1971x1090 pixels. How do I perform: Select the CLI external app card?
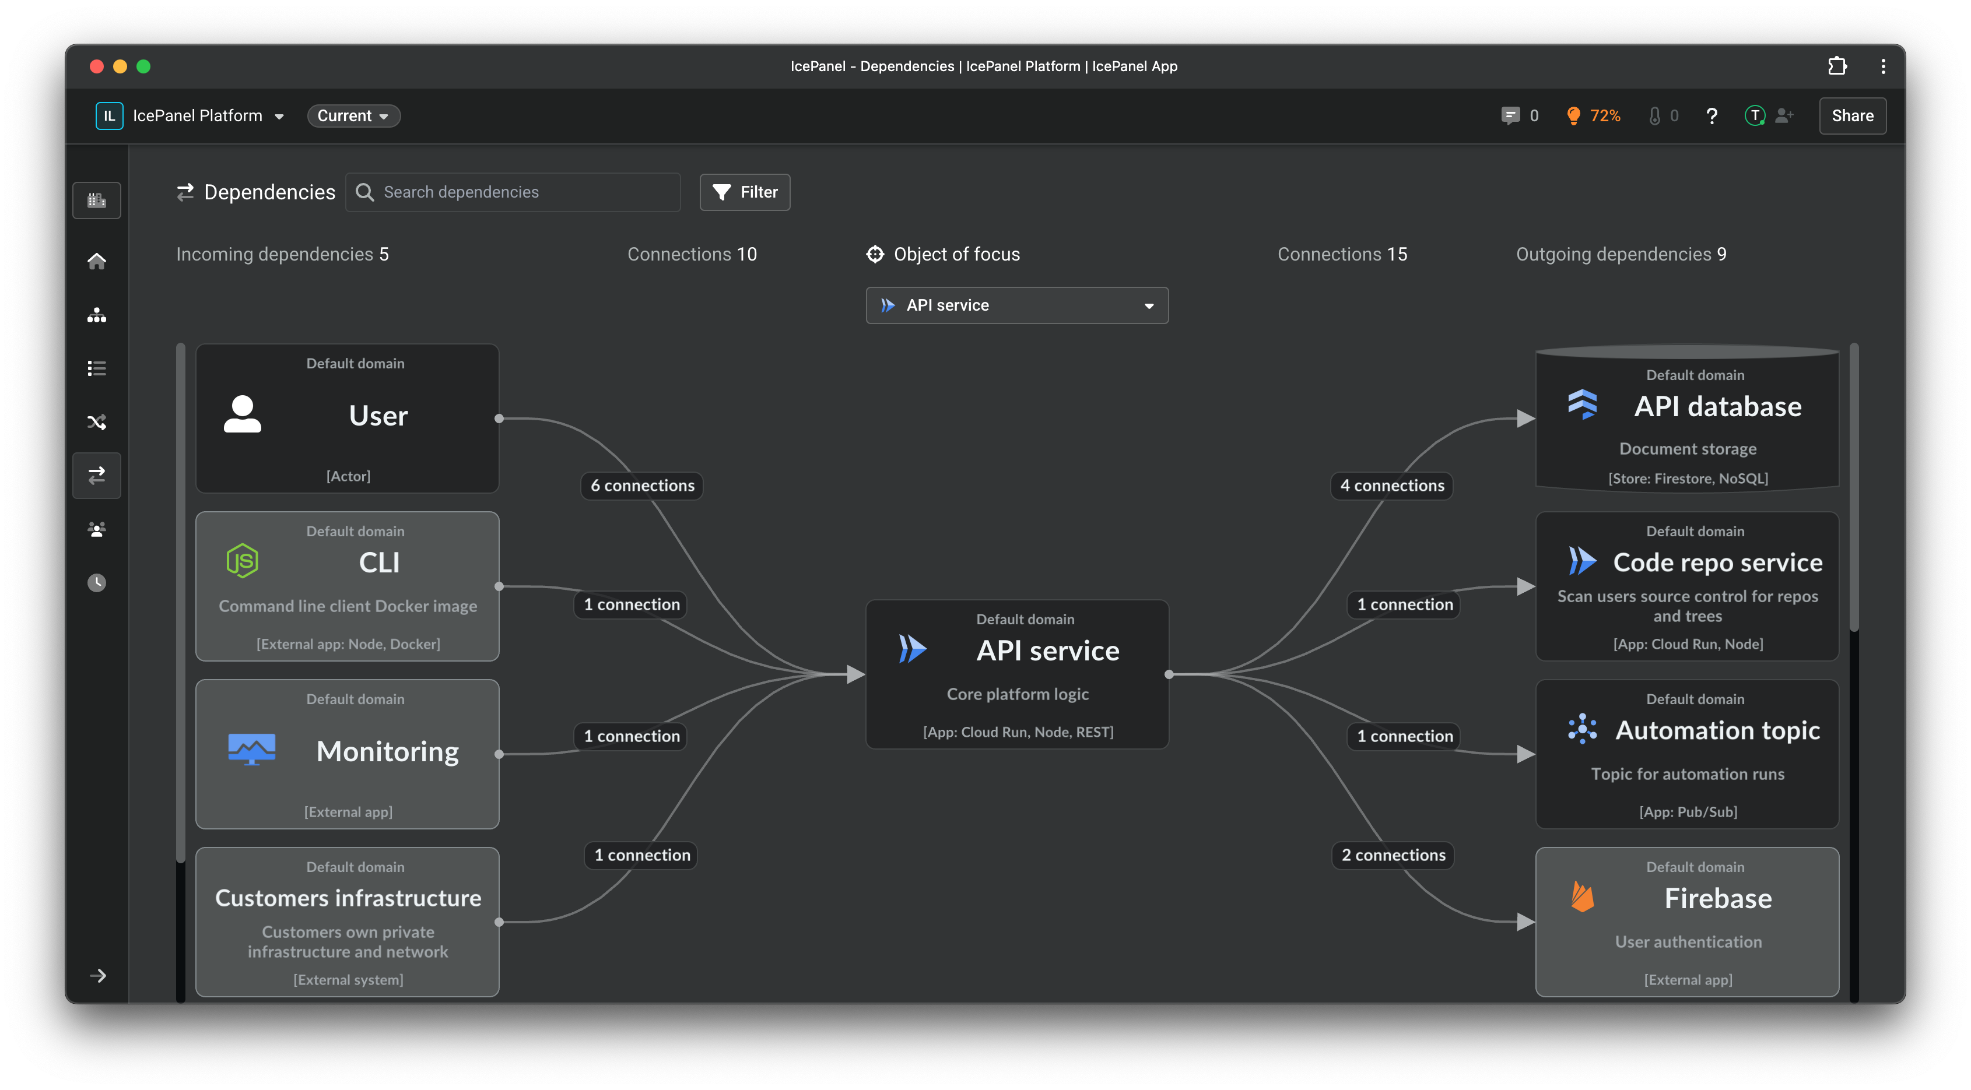point(348,586)
